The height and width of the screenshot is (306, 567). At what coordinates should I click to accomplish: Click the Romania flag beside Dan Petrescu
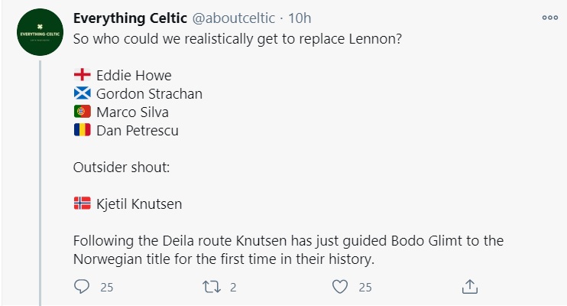click(82, 131)
